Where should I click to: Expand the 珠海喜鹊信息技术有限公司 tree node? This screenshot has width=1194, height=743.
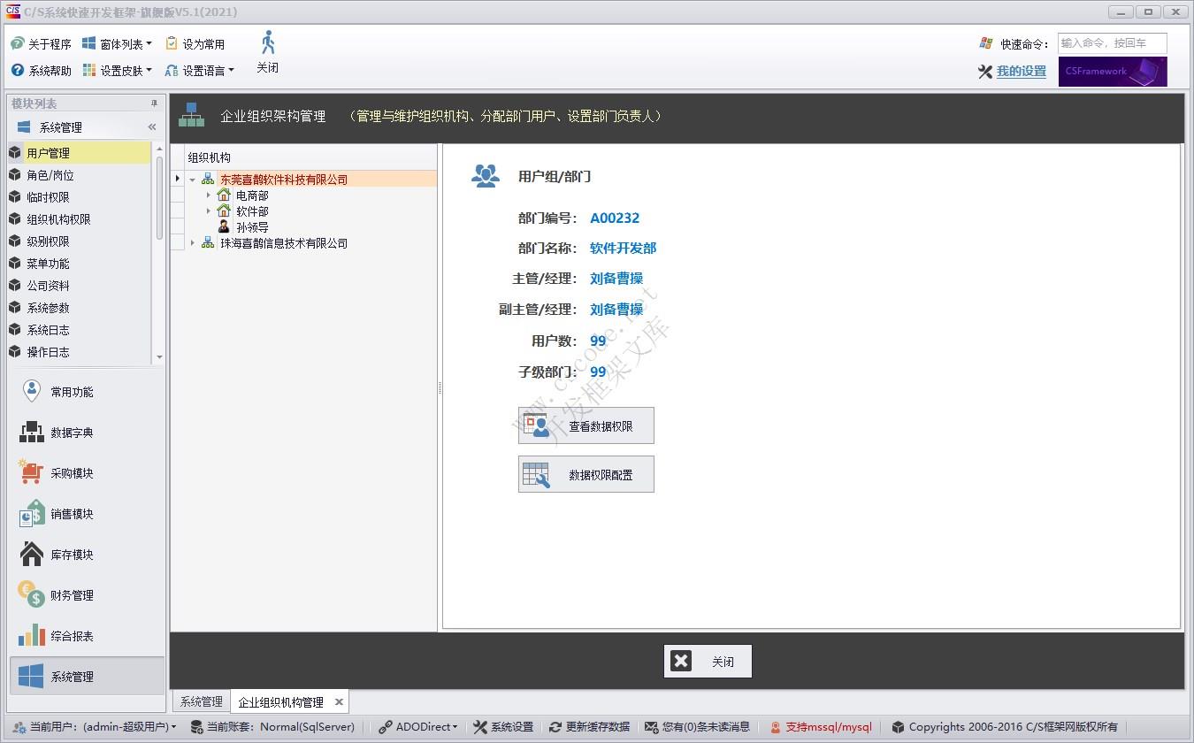pyautogui.click(x=193, y=242)
